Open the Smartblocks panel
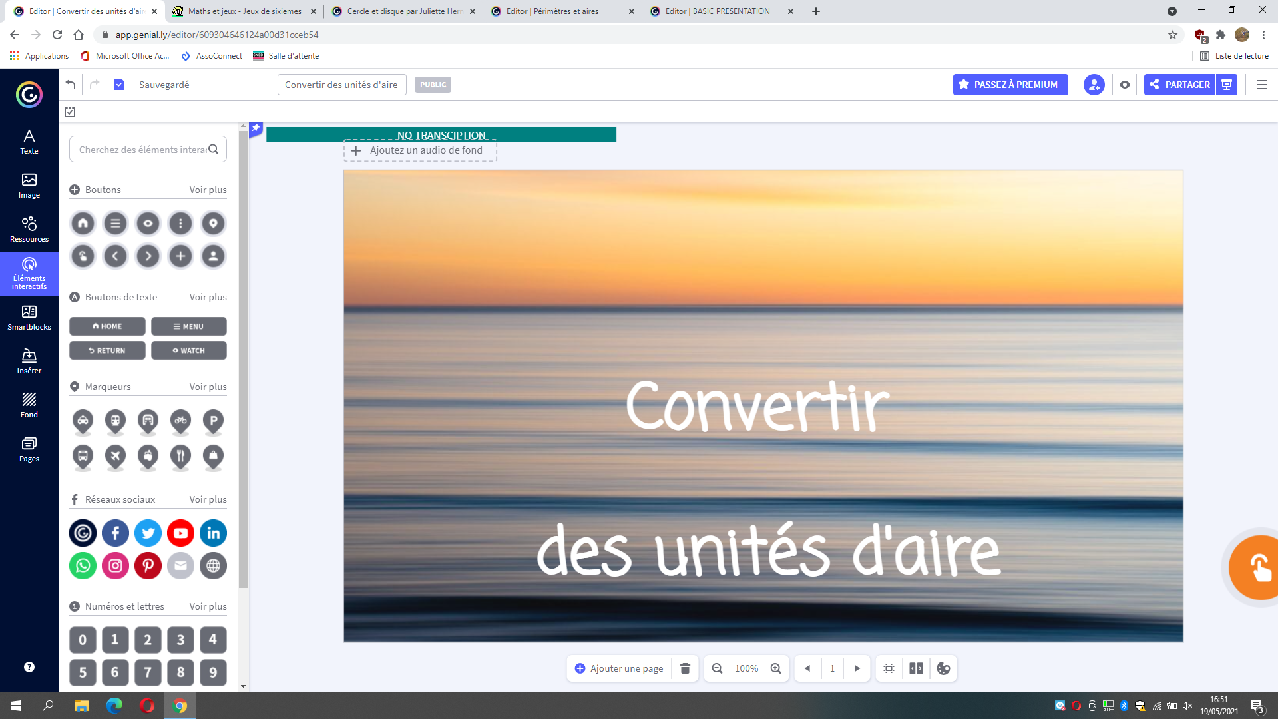Viewport: 1278px width, 719px height. pos(29,318)
